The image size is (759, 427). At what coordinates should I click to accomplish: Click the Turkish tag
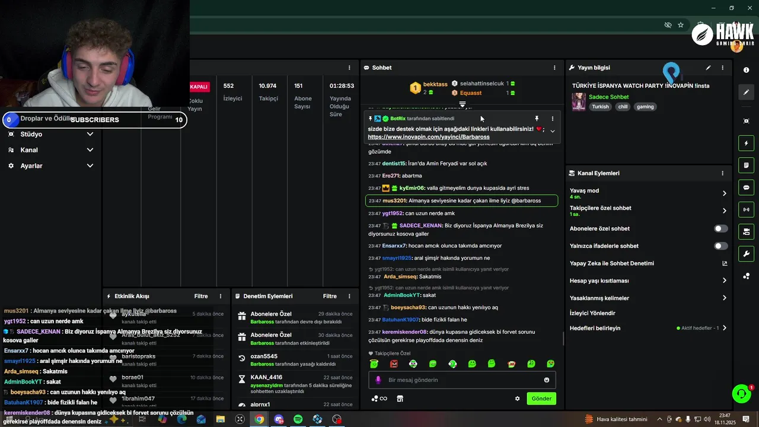point(600,107)
